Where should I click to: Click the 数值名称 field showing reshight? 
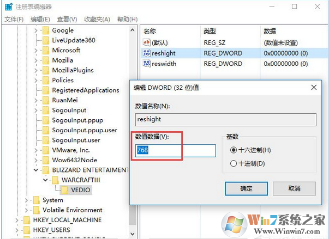tap(225, 120)
